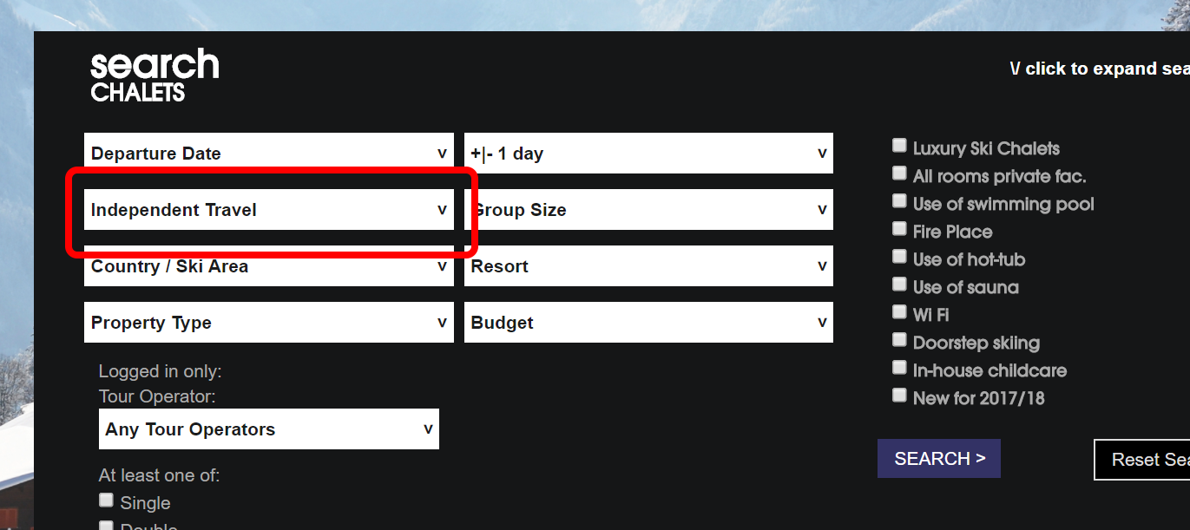1190x530 pixels.
Task: Open the Property Type dropdown
Action: point(268,323)
